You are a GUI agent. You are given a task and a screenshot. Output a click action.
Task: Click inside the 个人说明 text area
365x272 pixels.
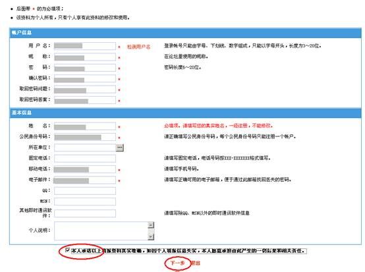click(101, 231)
